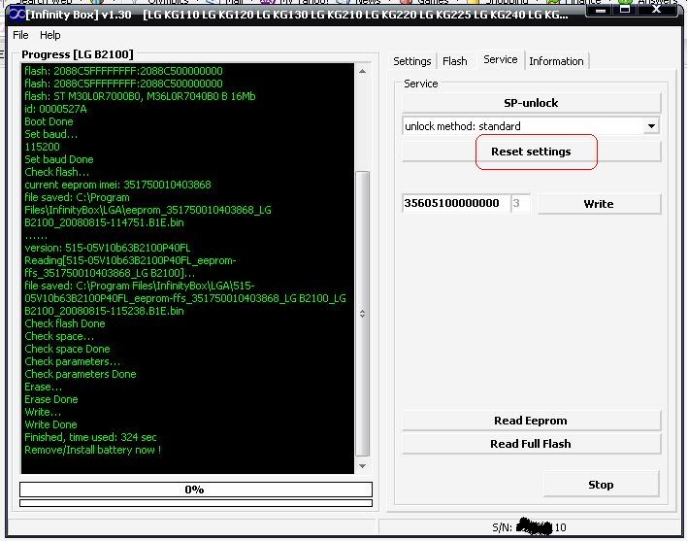Screen dimensions: 688x541
Task: Click the log scrollbar down arrow
Action: point(362,466)
